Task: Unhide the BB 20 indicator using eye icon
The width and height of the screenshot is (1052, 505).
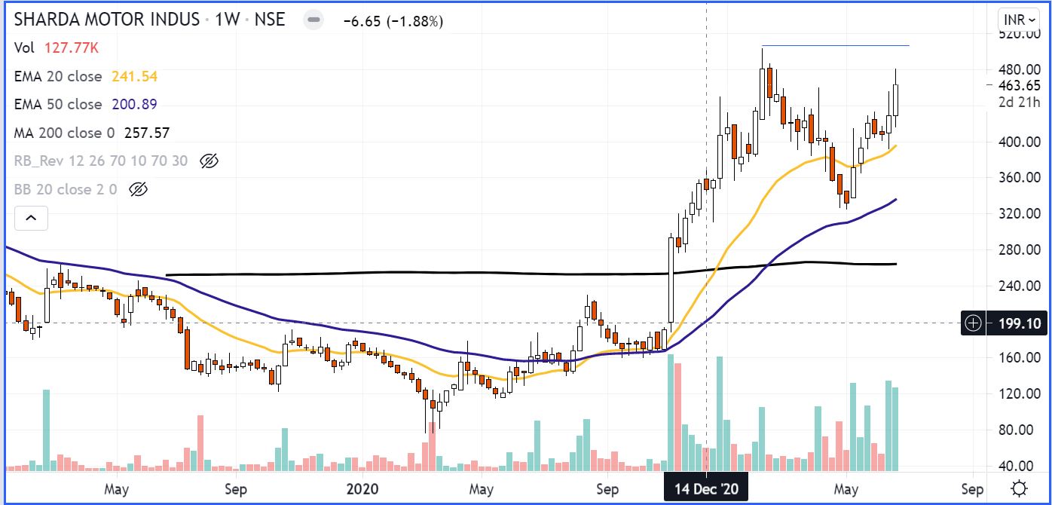Action: pyautogui.click(x=137, y=189)
